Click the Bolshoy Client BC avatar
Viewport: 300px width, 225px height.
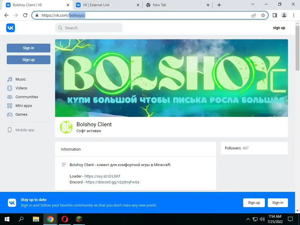pyautogui.click(x=66, y=127)
